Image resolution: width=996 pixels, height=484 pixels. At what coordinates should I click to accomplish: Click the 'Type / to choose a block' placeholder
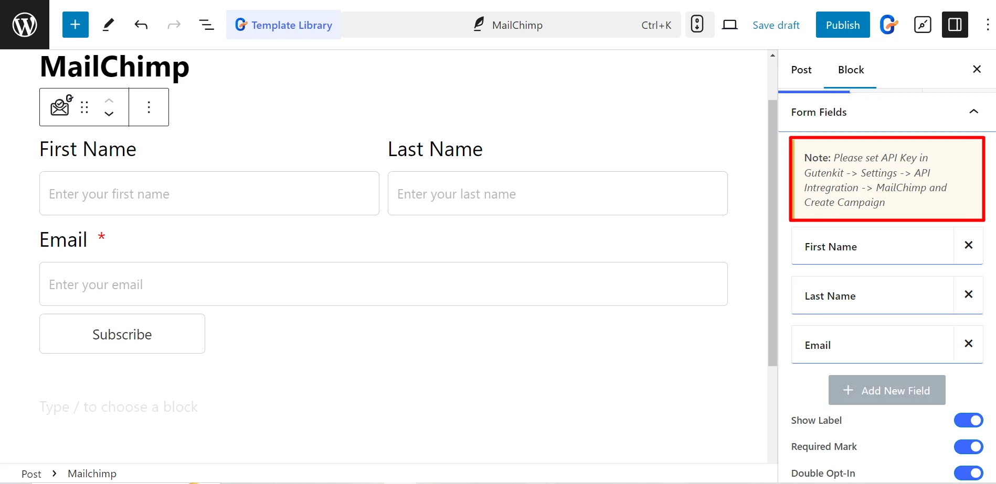tap(119, 407)
